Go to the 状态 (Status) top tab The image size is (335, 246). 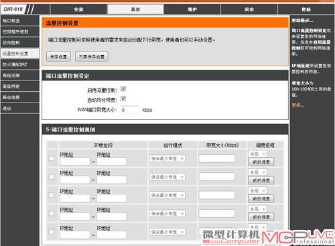pos(249,9)
